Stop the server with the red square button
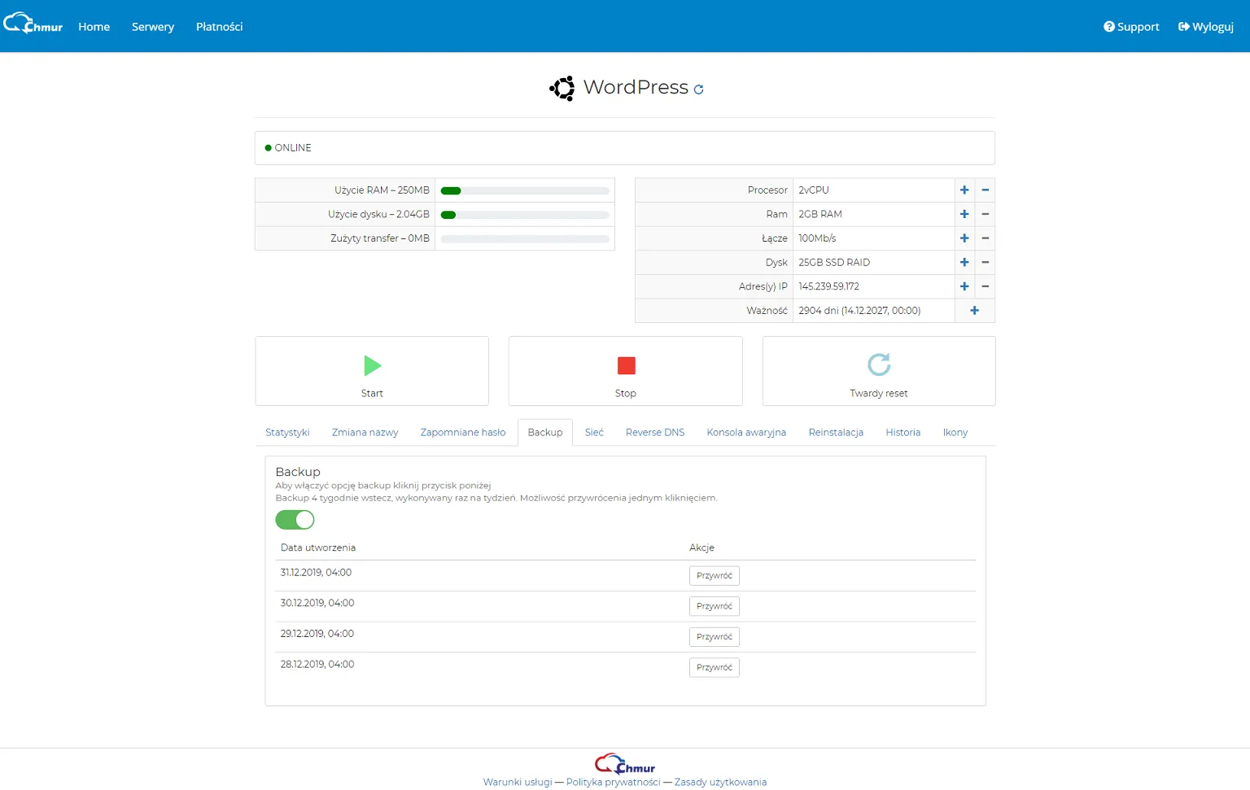This screenshot has width=1250, height=790. click(626, 371)
